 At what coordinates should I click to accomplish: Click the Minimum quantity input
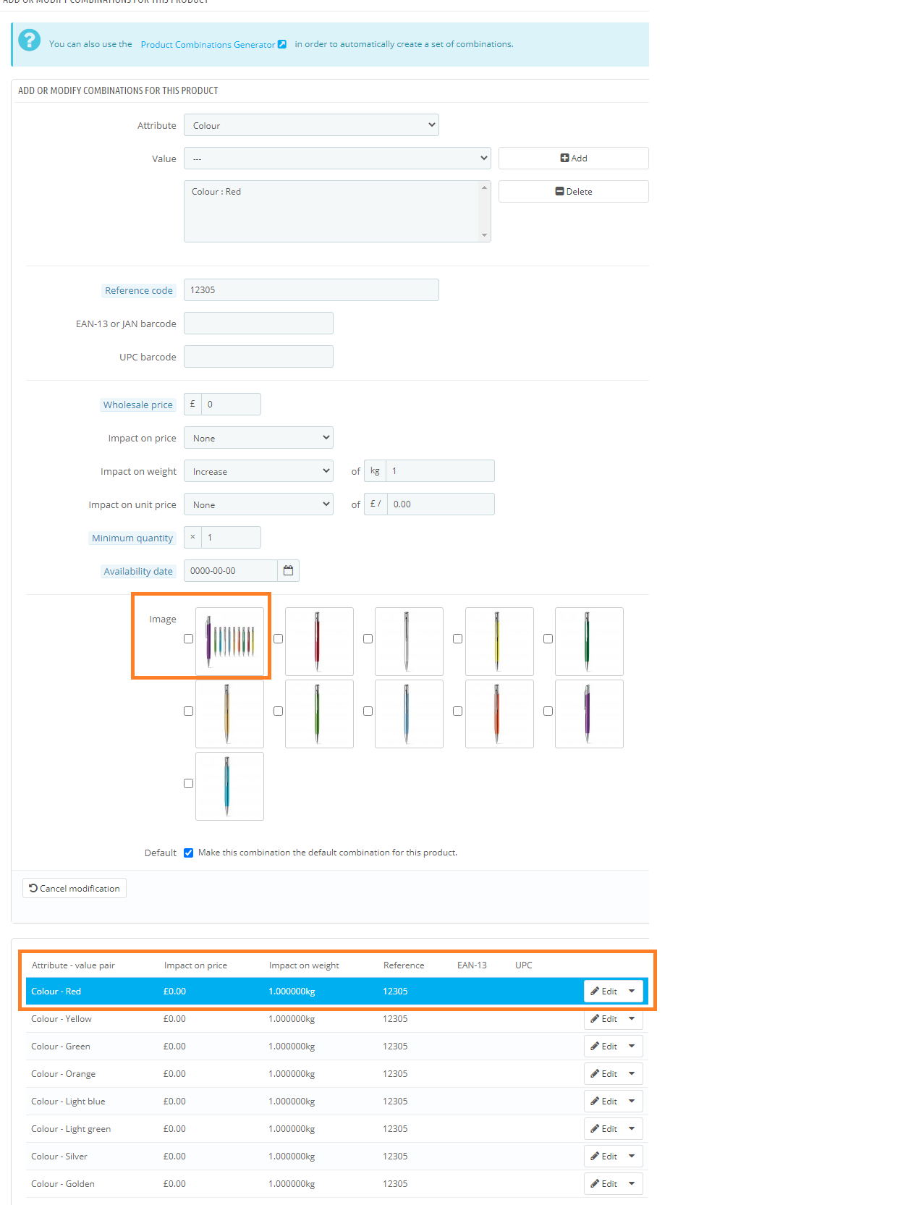[231, 538]
